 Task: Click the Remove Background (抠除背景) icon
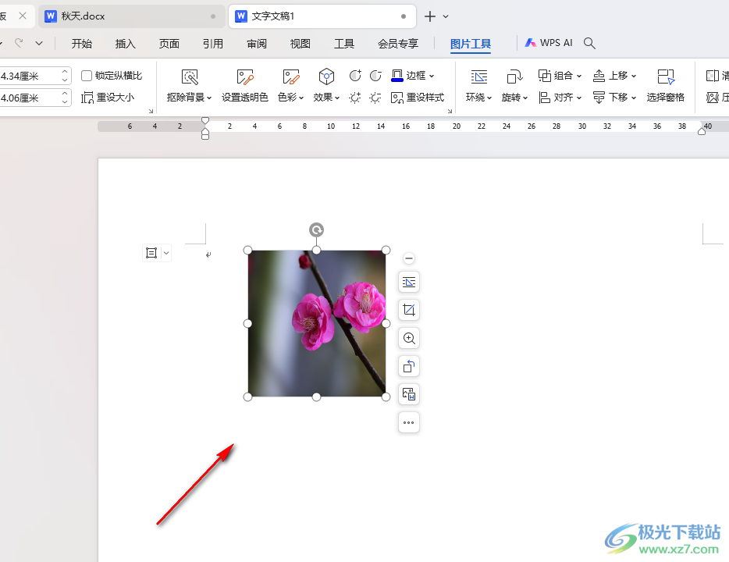point(190,76)
